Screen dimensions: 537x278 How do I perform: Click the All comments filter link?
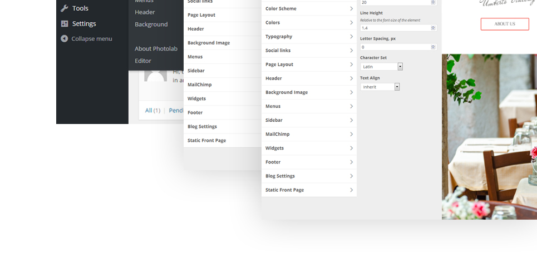click(x=148, y=110)
